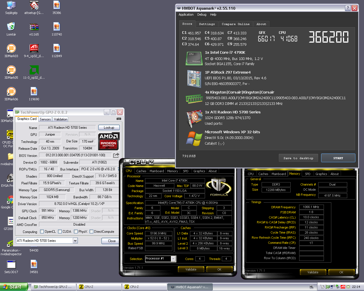Image resolution: width=364 pixels, height=291 pixels.
Task: Click GPU-Z screenshot camera icon
Action: point(119,119)
